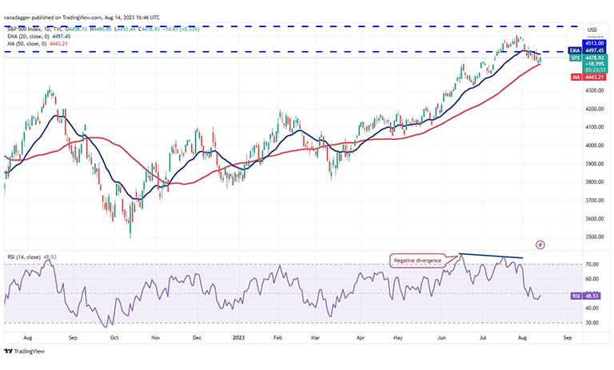The width and height of the screenshot is (614, 370).
Task: Click the 40.00 RSI axis label
Action: click(593, 308)
